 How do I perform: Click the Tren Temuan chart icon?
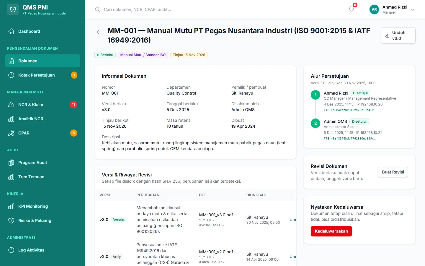(x=11, y=177)
